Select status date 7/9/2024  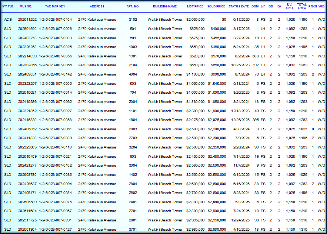(x=242, y=138)
